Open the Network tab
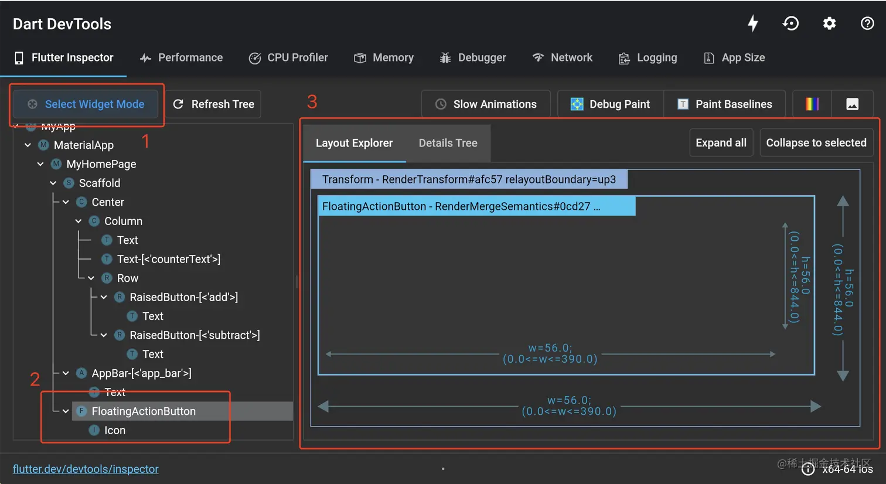The image size is (886, 484). (x=563, y=57)
